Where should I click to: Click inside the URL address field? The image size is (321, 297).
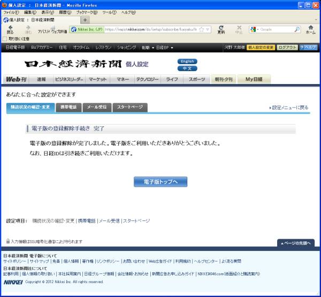(155, 29)
